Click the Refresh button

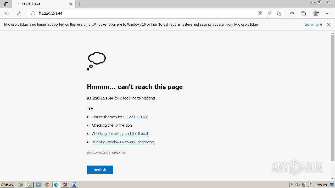click(x=100, y=170)
